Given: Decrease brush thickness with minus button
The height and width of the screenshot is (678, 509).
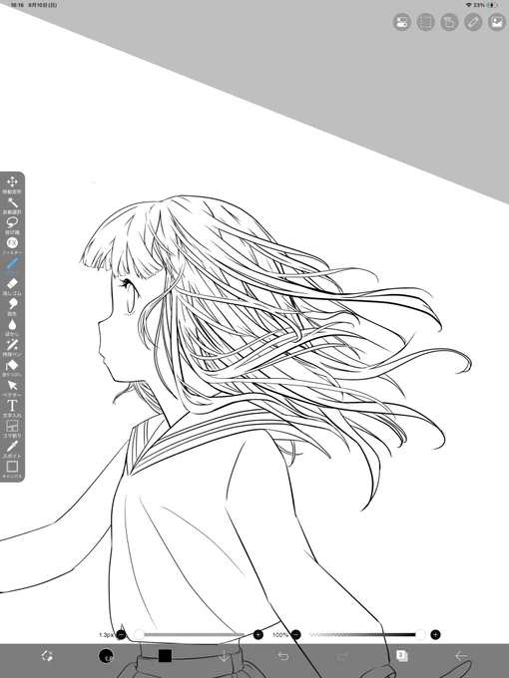Looking at the screenshot, I should [x=121, y=635].
